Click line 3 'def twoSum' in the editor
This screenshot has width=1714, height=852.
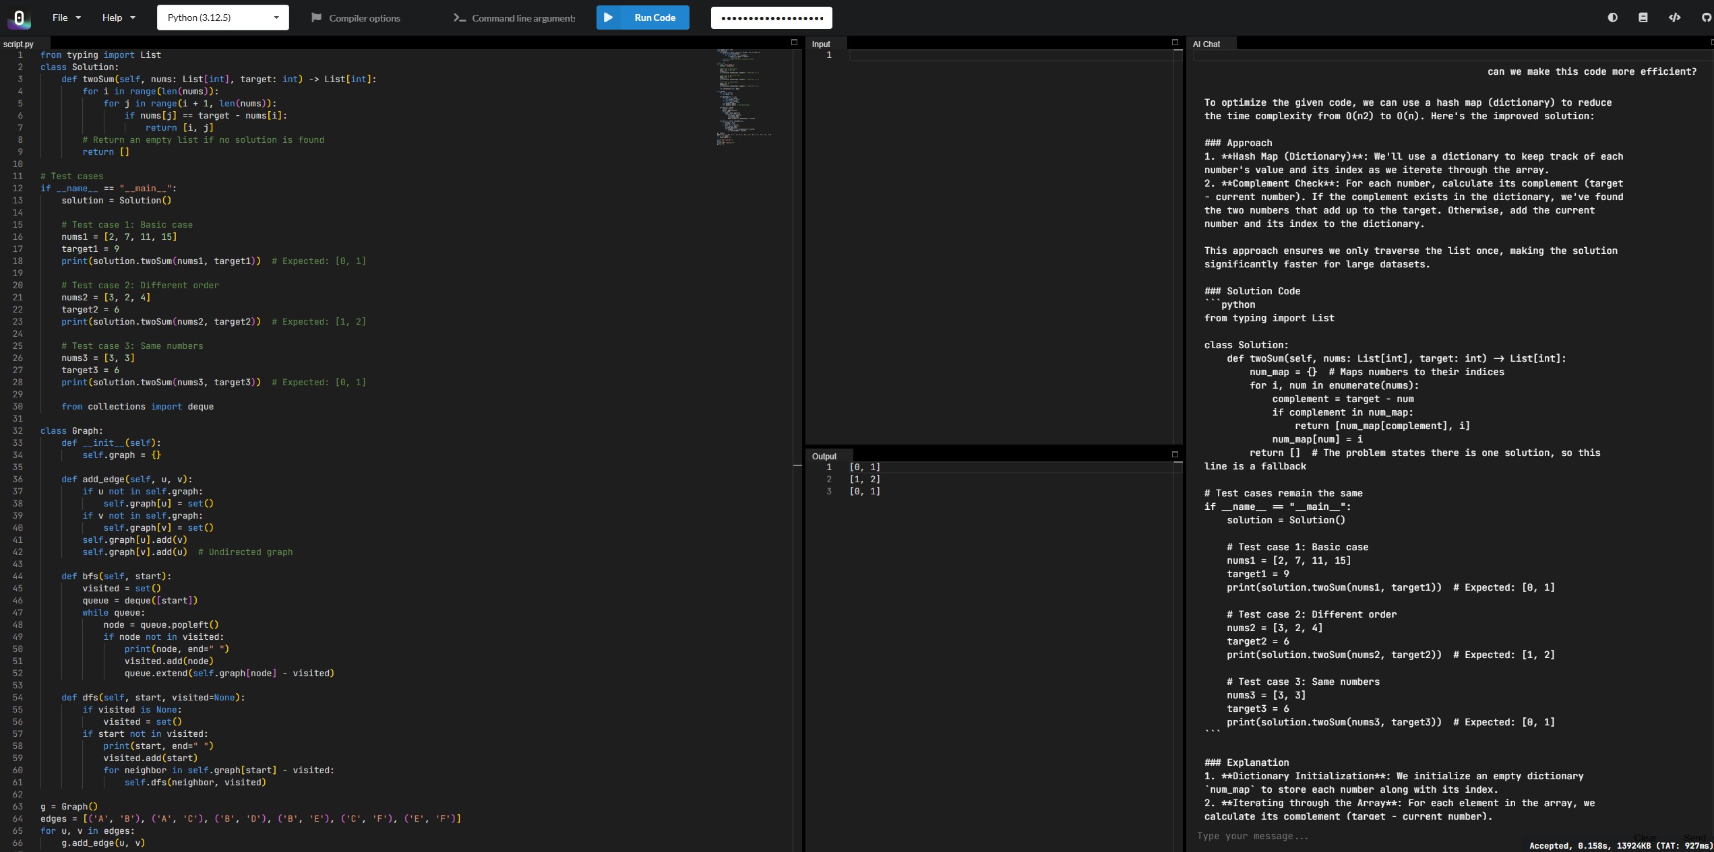point(218,79)
